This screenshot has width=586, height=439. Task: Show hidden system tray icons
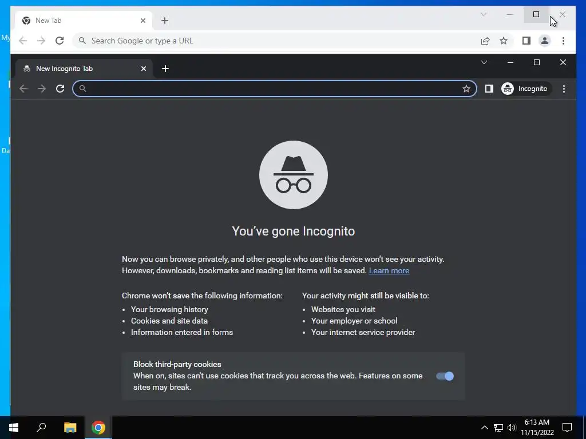[484, 428]
